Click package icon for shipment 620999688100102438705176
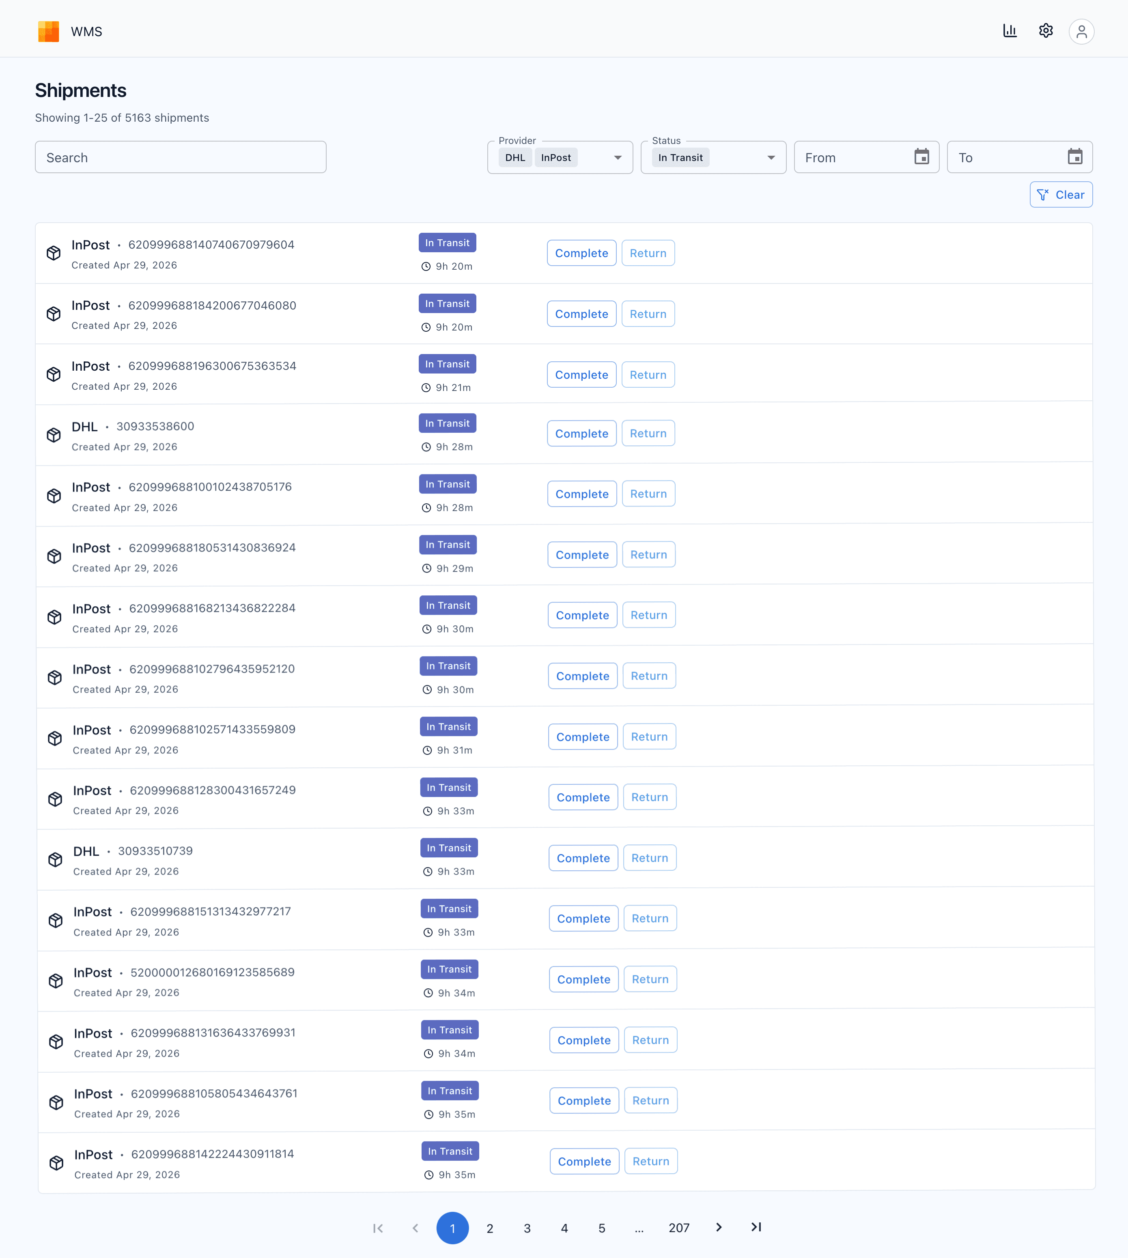 coord(54,496)
